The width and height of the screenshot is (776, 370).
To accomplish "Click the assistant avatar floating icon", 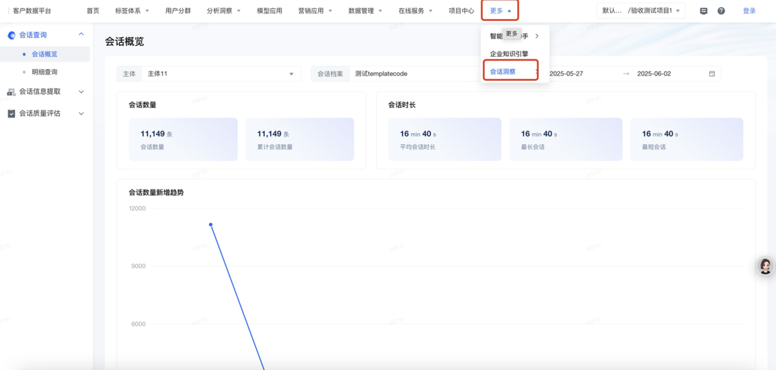I will click(766, 266).
